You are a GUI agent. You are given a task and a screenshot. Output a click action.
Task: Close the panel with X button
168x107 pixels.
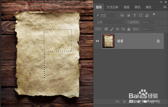[x=166, y=2]
